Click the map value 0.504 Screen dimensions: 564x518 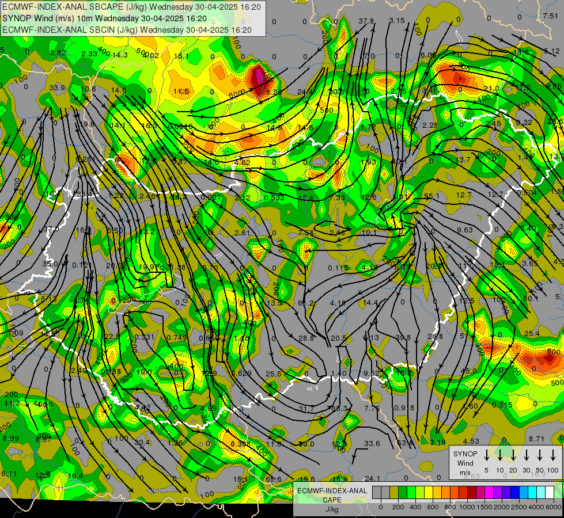(527, 193)
